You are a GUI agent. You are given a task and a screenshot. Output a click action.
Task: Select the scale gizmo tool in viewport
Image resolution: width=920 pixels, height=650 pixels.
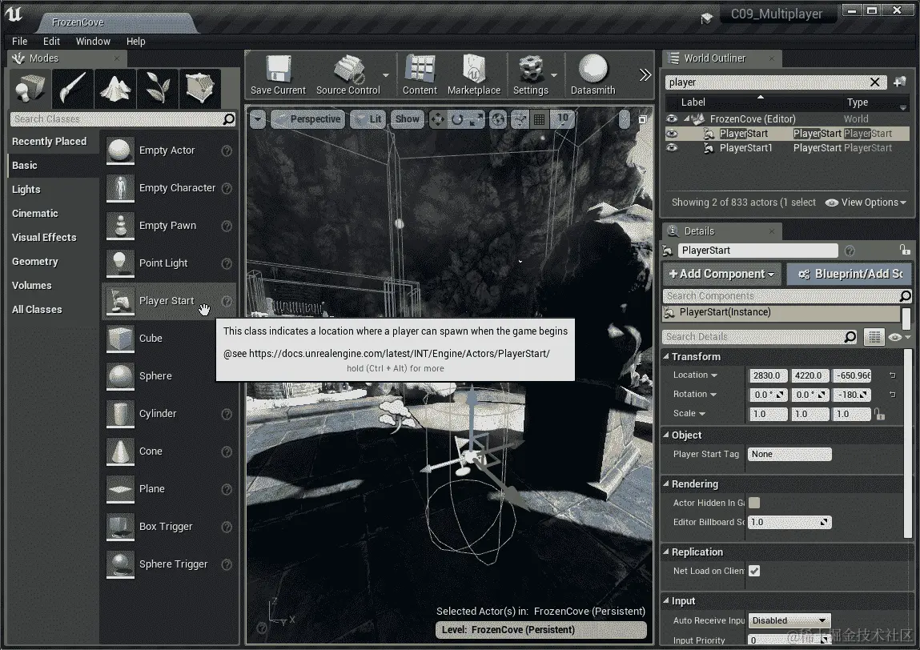pos(476,120)
